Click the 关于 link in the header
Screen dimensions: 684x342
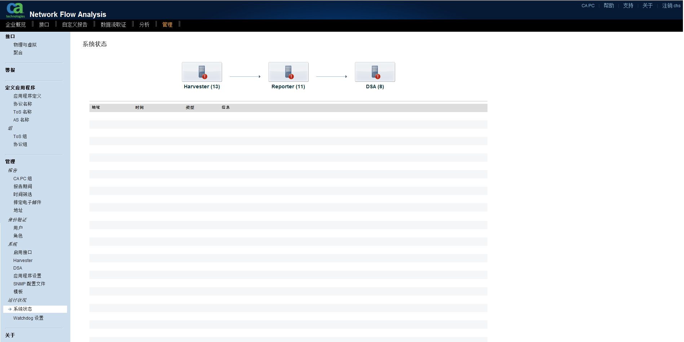coord(648,6)
